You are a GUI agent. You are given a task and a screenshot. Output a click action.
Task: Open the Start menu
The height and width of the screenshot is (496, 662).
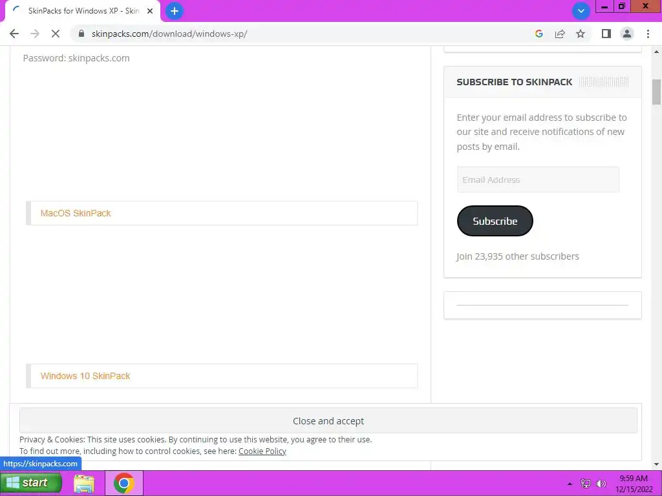pyautogui.click(x=31, y=483)
